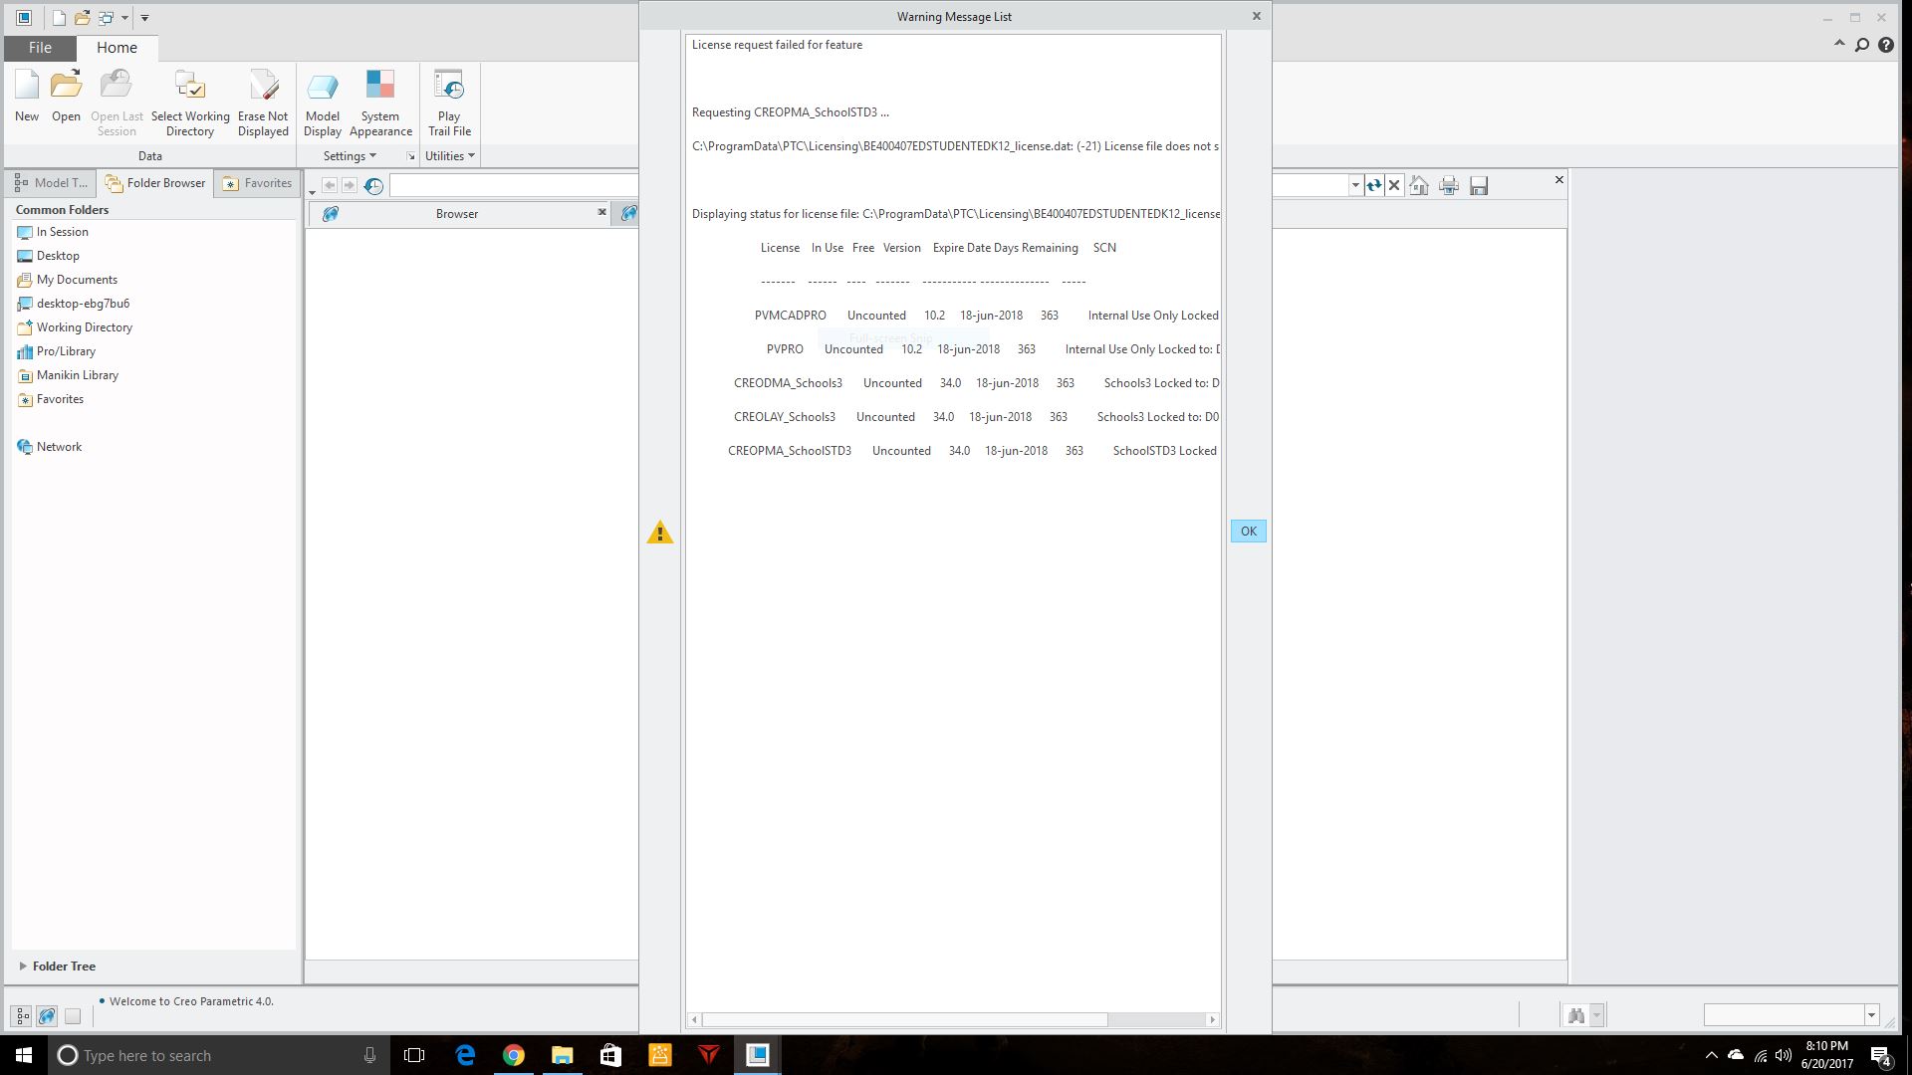Viewport: 1912px width, 1075px height.
Task: Open the File menu
Action: [40, 48]
